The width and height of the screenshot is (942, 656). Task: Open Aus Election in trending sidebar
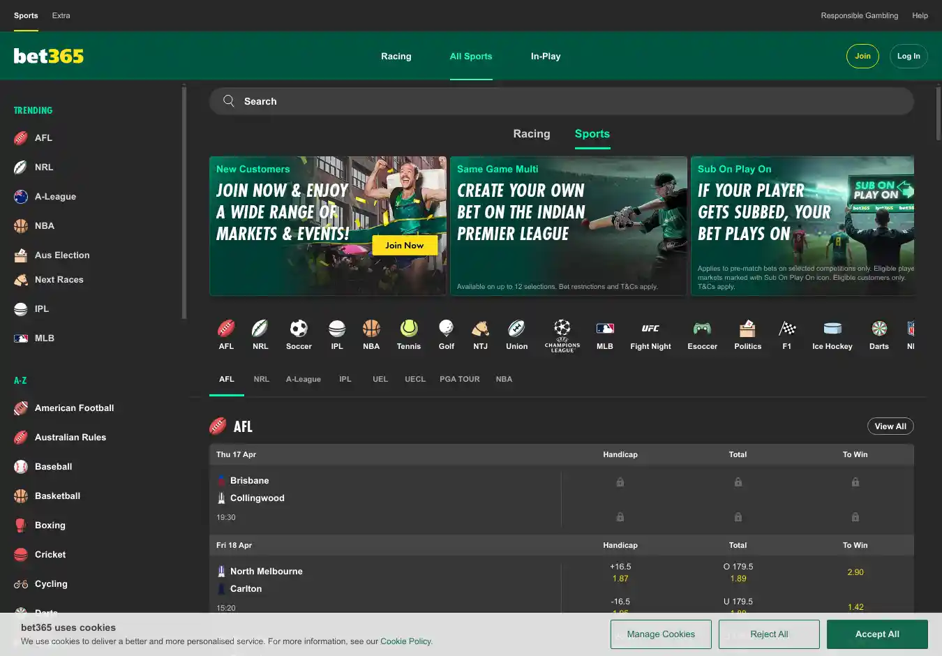point(61,255)
